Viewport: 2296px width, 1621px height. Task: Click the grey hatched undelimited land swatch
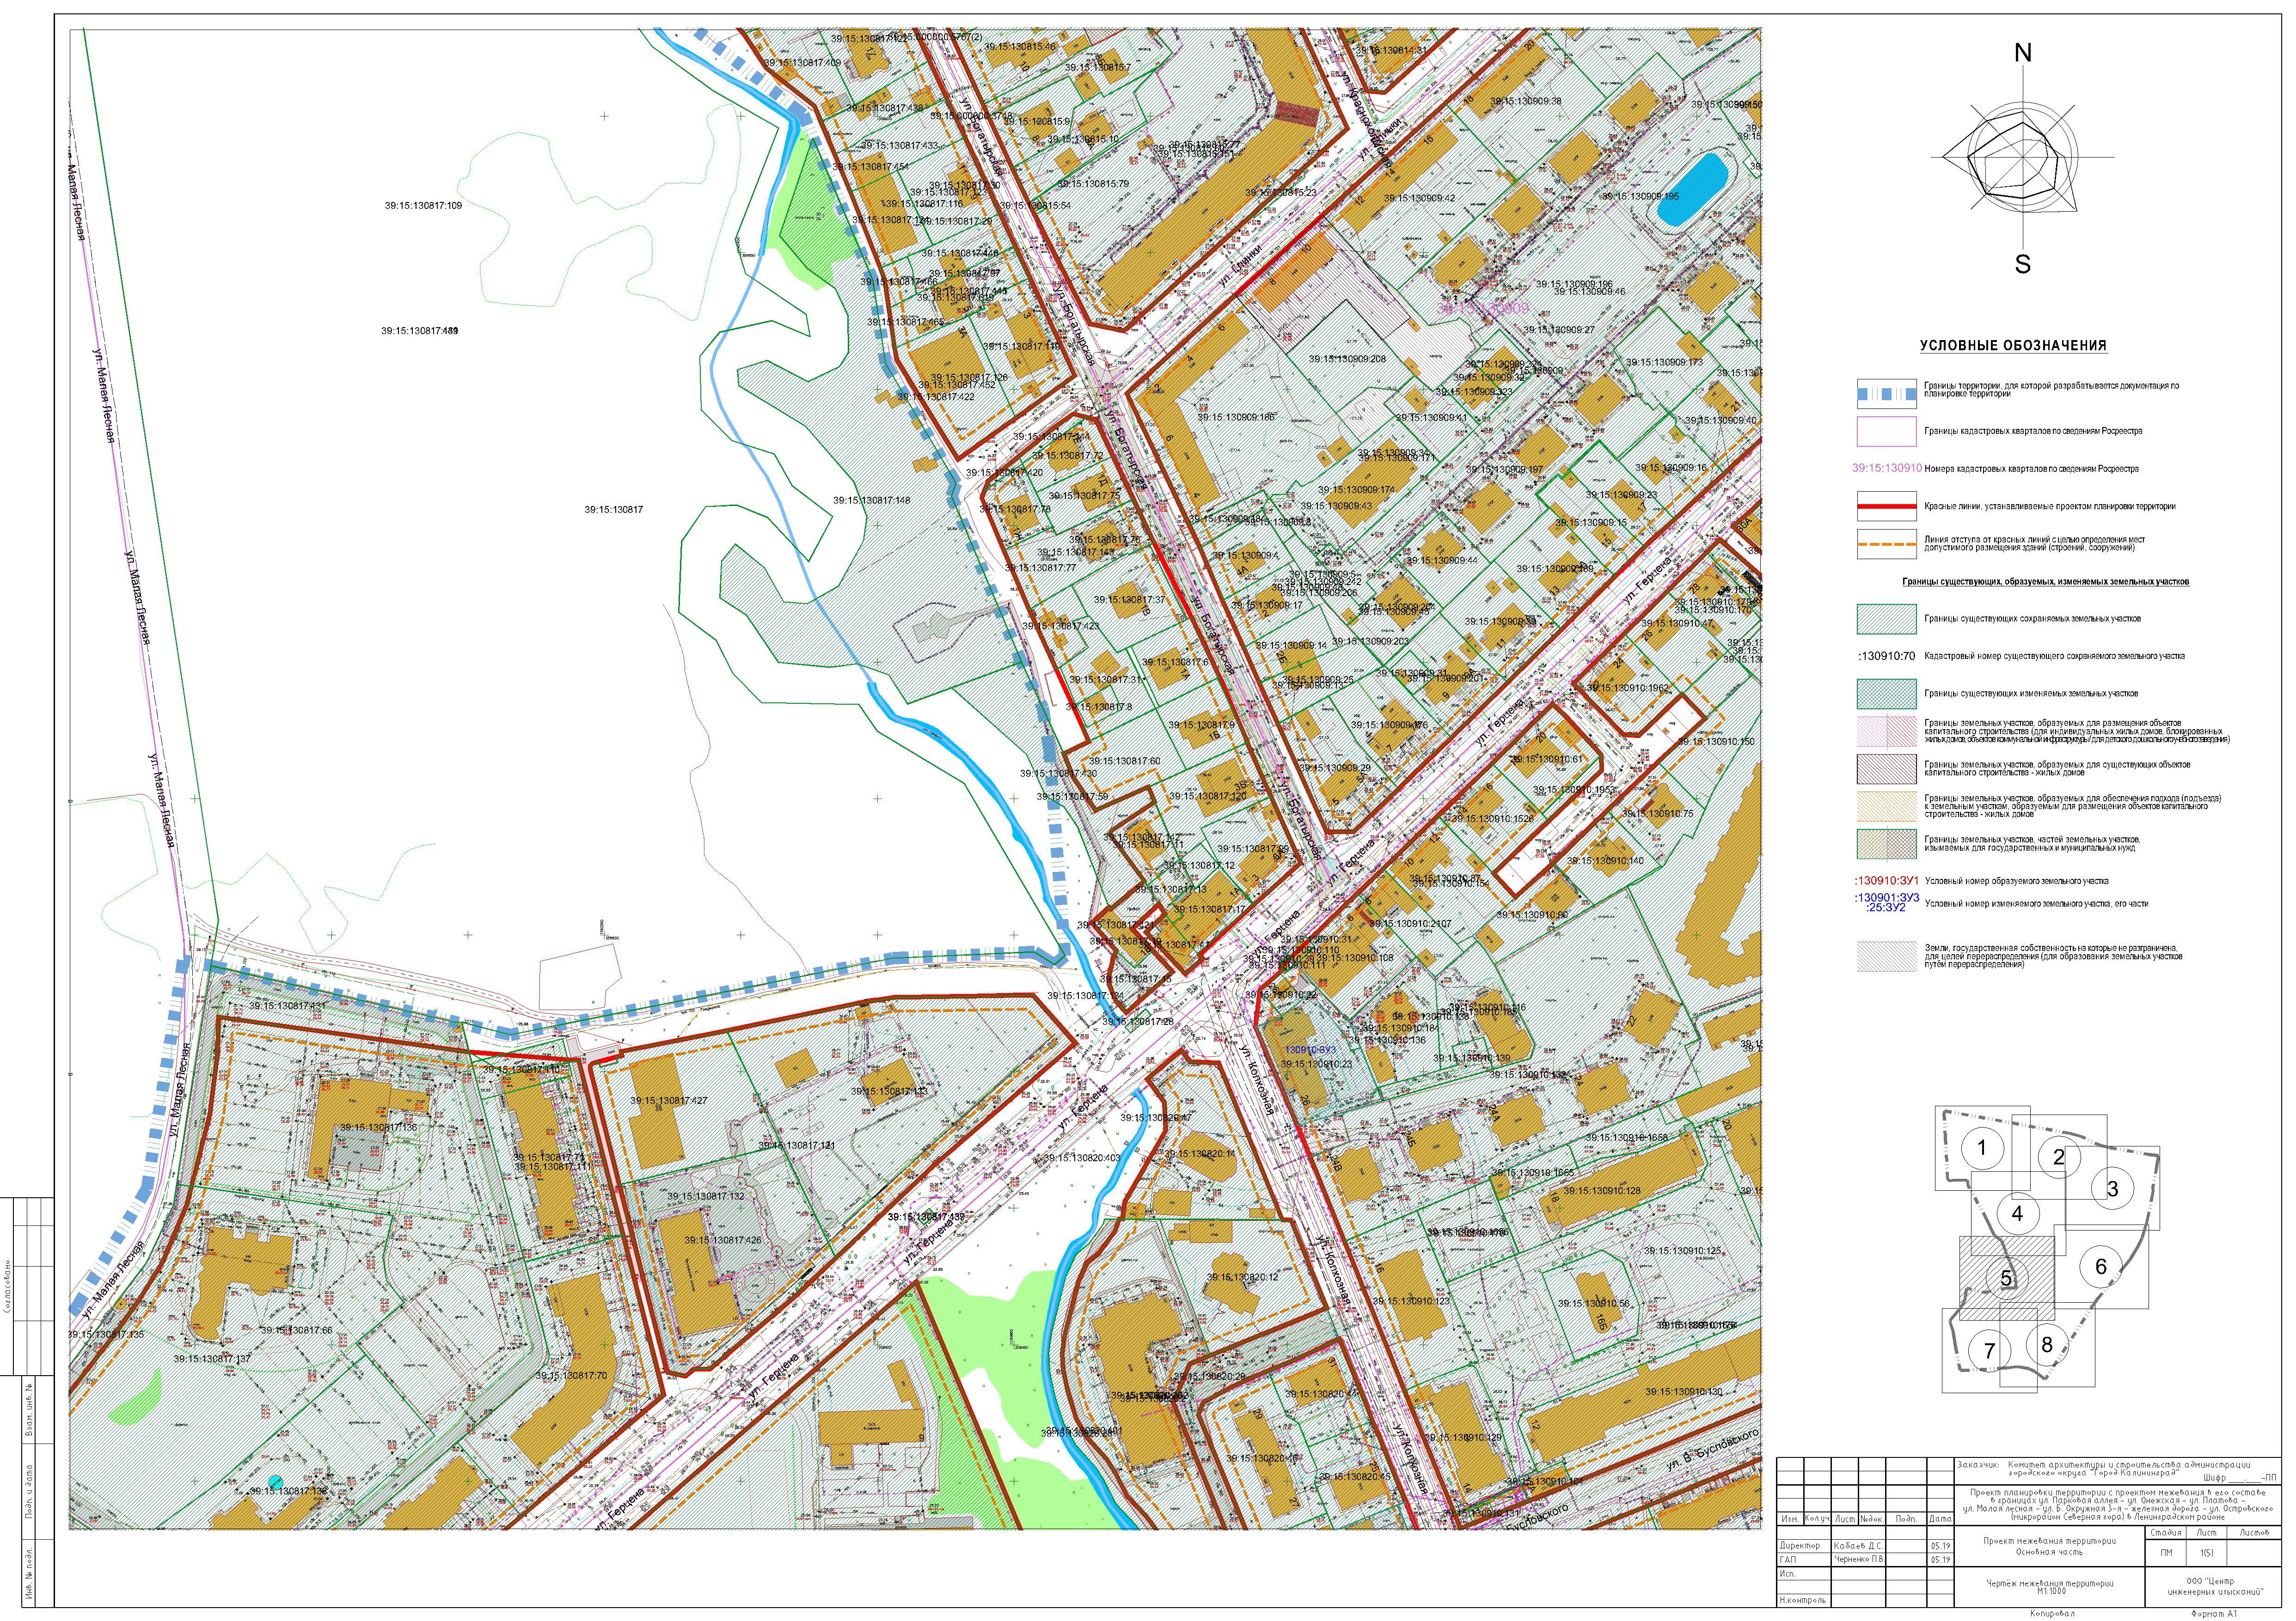[1886, 957]
